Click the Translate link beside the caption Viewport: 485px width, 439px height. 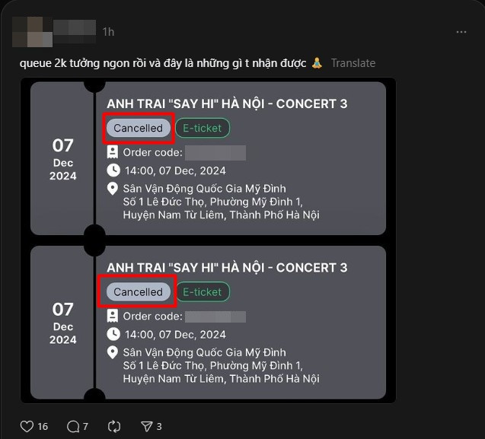tap(353, 63)
